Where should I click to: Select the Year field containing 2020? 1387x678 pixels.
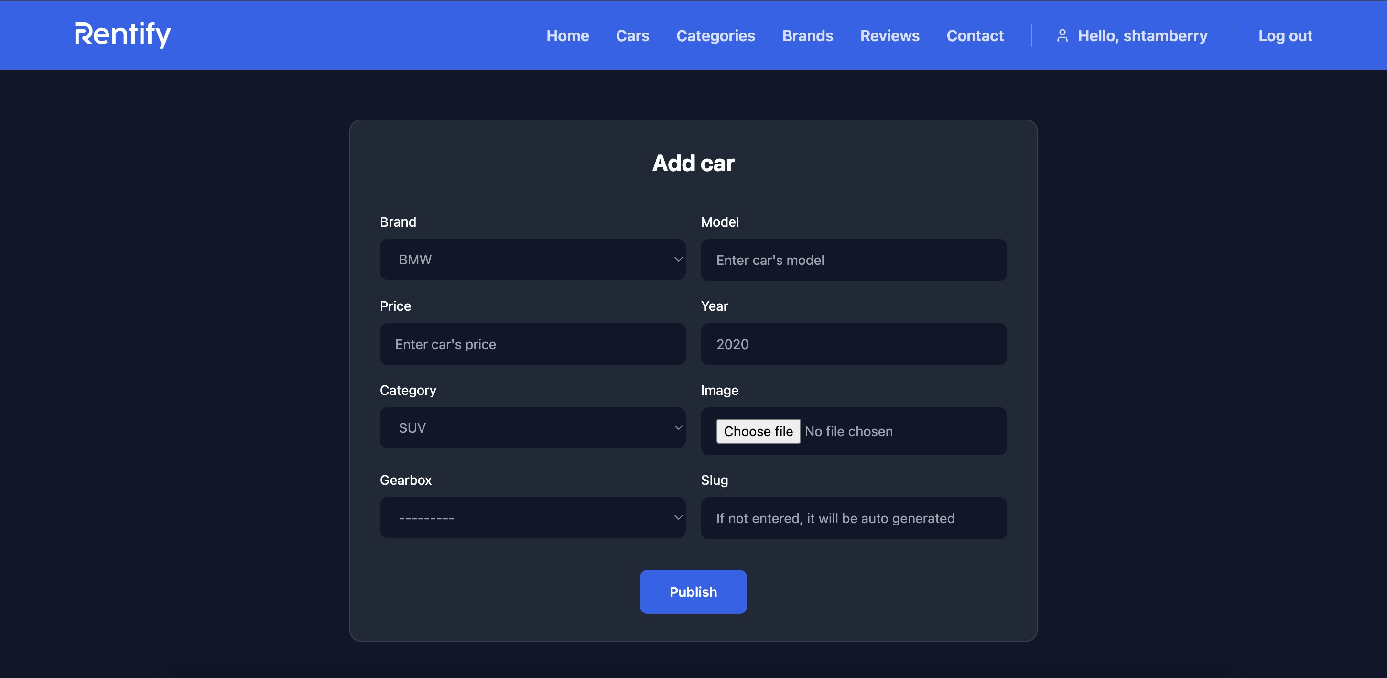click(854, 344)
